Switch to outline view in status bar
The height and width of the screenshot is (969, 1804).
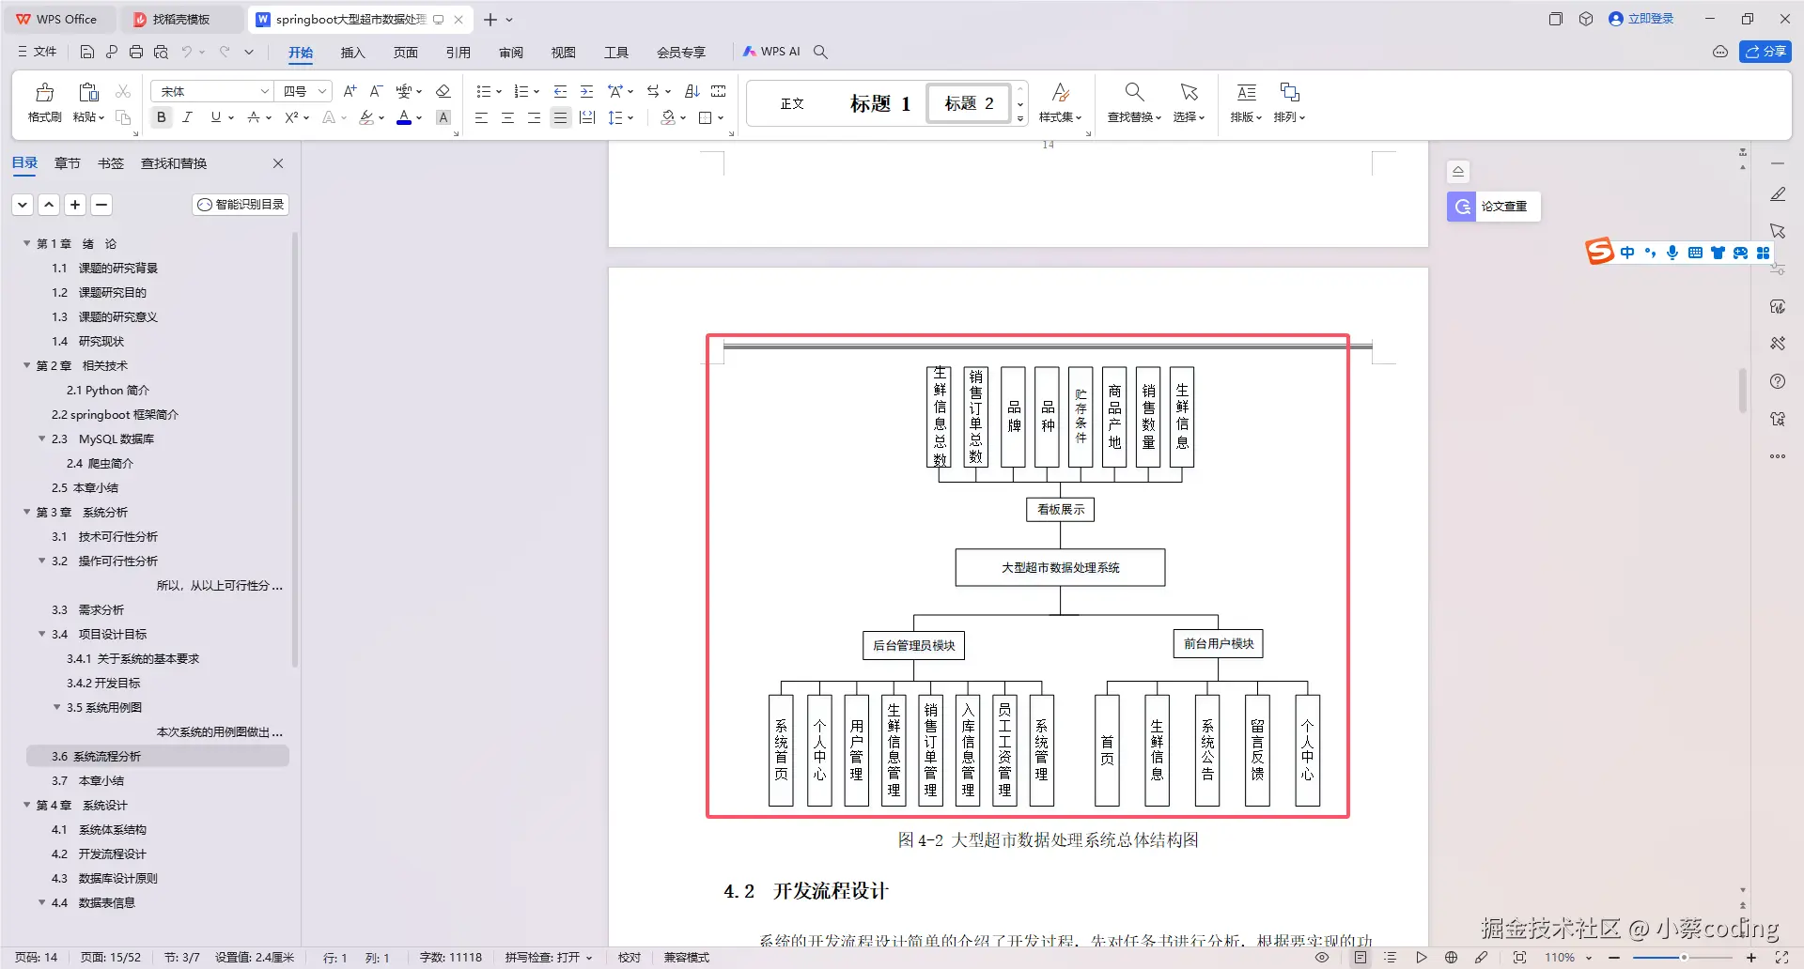[x=1391, y=958]
